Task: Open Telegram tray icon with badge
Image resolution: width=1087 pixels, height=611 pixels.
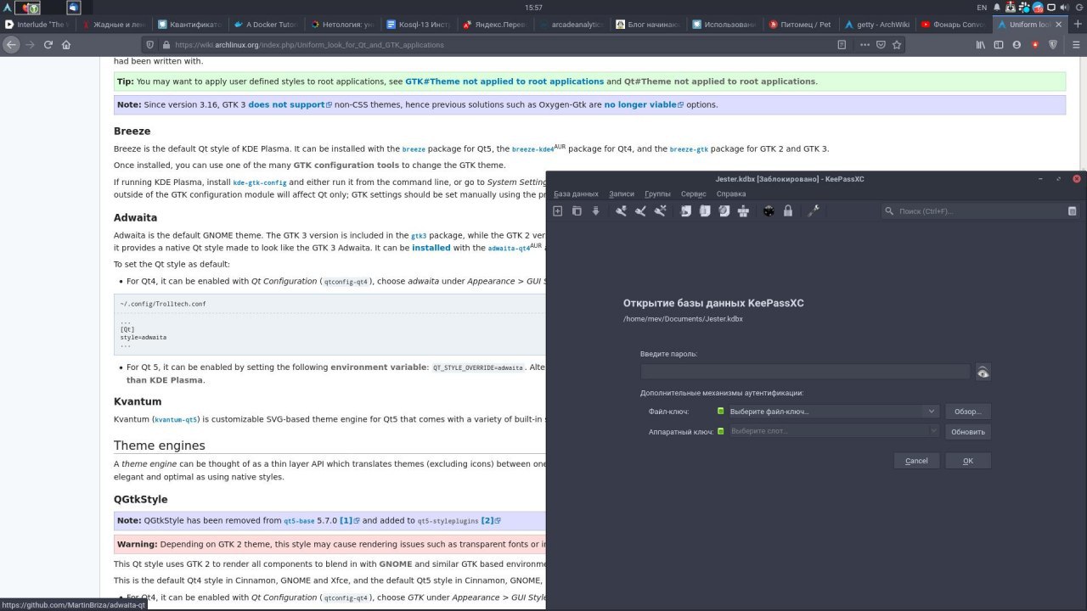Action: [x=1038, y=8]
